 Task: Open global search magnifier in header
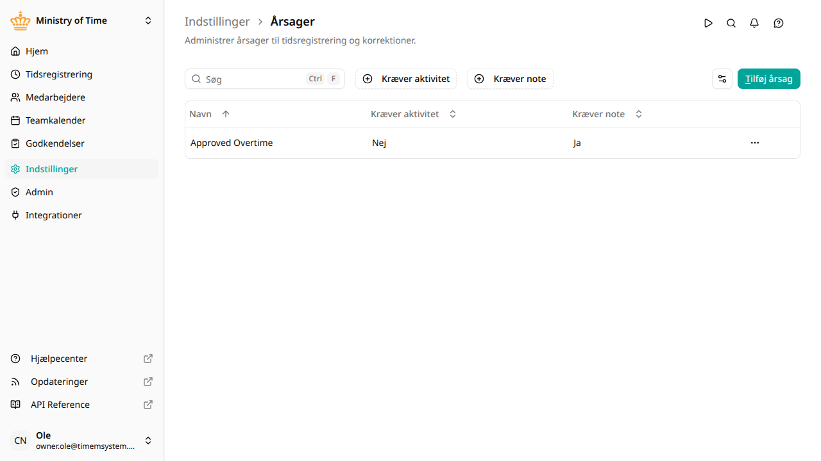731,23
